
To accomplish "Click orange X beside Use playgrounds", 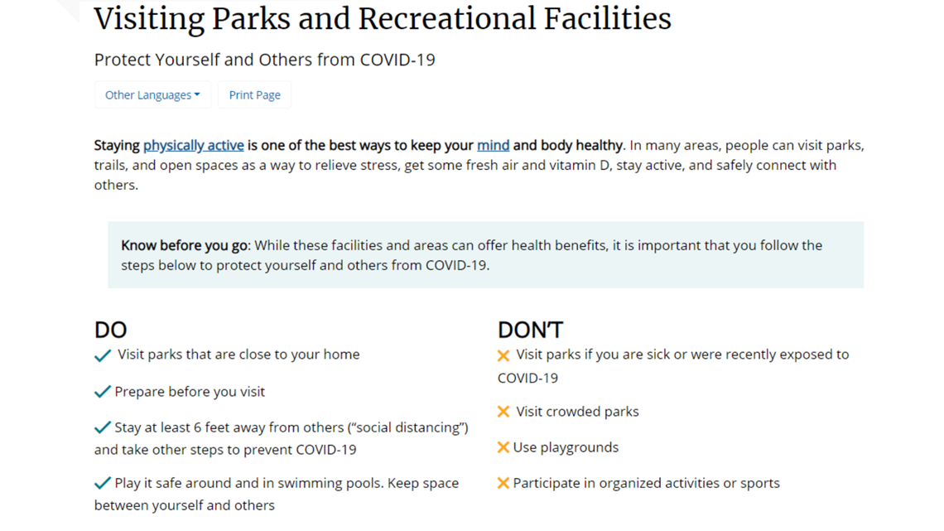I will (x=503, y=447).
